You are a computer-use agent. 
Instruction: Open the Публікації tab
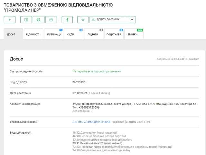(x=54, y=35)
